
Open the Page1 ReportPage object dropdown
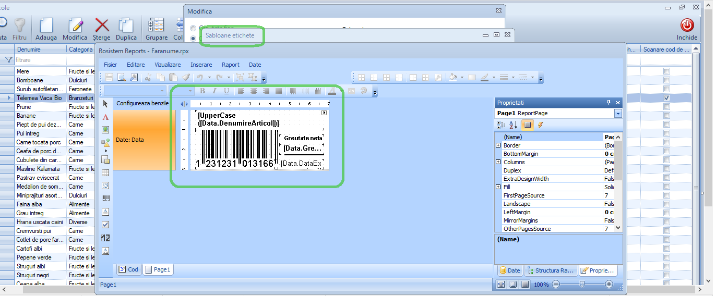pyautogui.click(x=618, y=113)
